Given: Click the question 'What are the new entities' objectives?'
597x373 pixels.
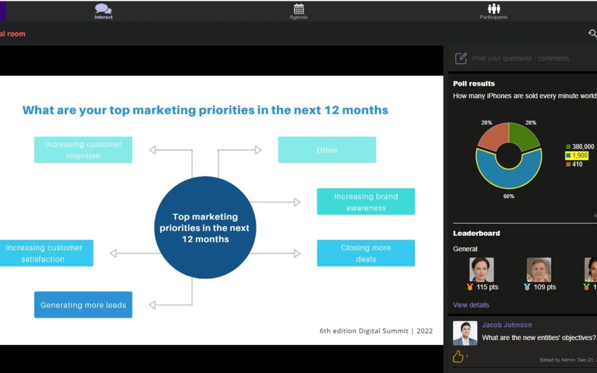Looking at the screenshot, I should pos(539,338).
